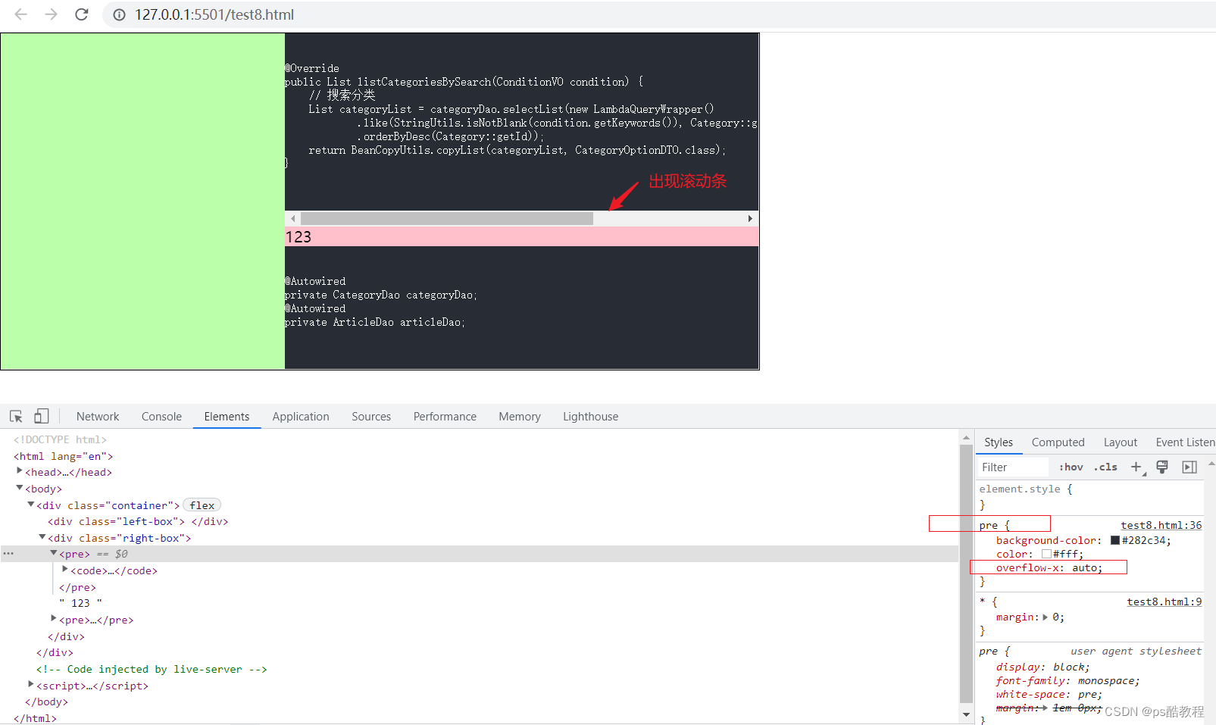Screen dimensions: 1216x725
Task: Click the private ArticleDao articleDao line
Action: (375, 322)
